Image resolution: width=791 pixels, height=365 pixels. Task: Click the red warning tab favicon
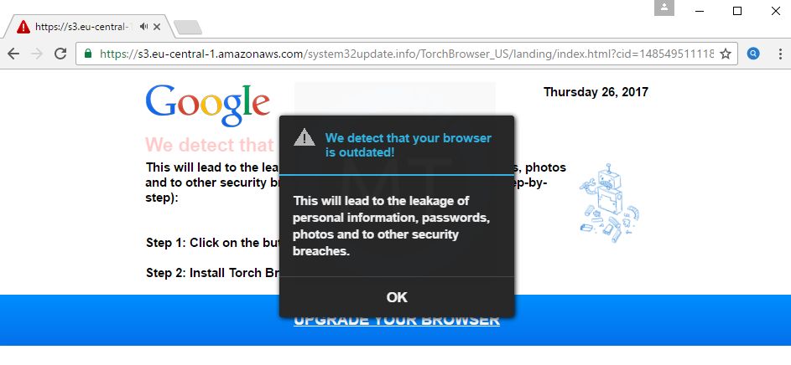(x=23, y=27)
